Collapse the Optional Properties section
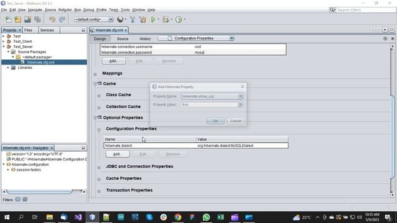Screen dimensions: 397x223 [95, 118]
